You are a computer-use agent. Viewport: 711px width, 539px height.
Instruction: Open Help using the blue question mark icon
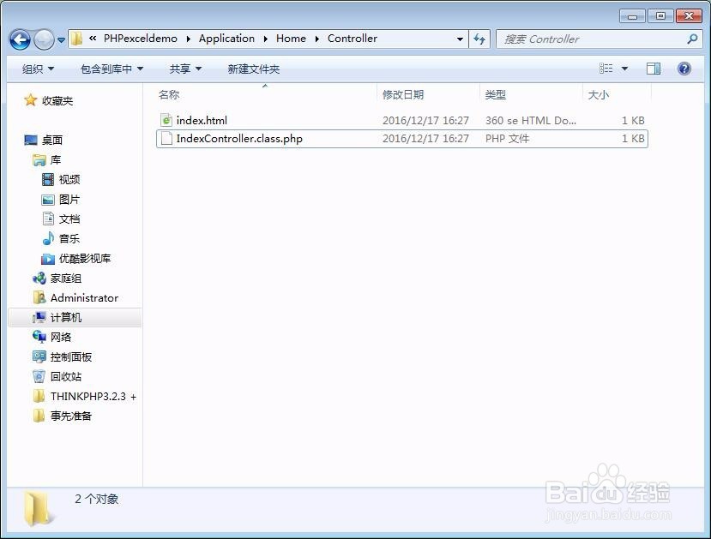(683, 69)
